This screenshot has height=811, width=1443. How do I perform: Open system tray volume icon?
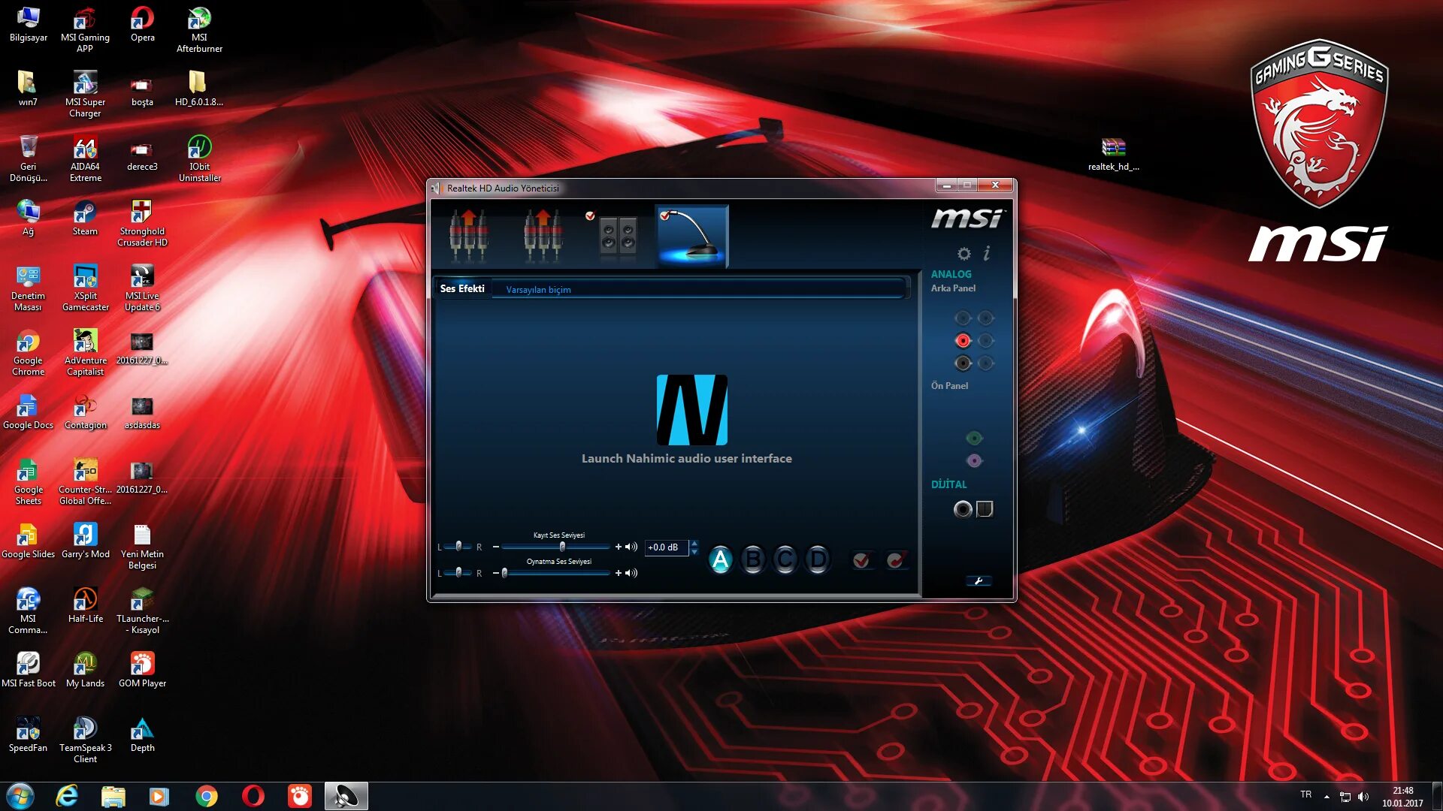click(x=1363, y=797)
